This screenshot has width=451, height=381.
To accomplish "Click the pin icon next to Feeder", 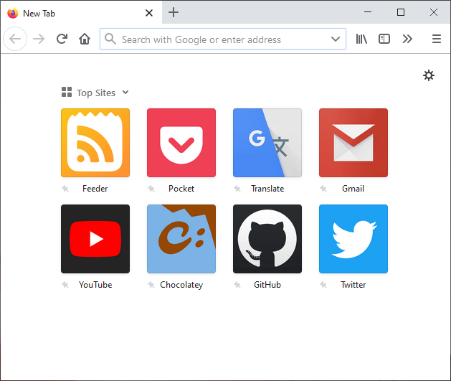I will [x=65, y=189].
